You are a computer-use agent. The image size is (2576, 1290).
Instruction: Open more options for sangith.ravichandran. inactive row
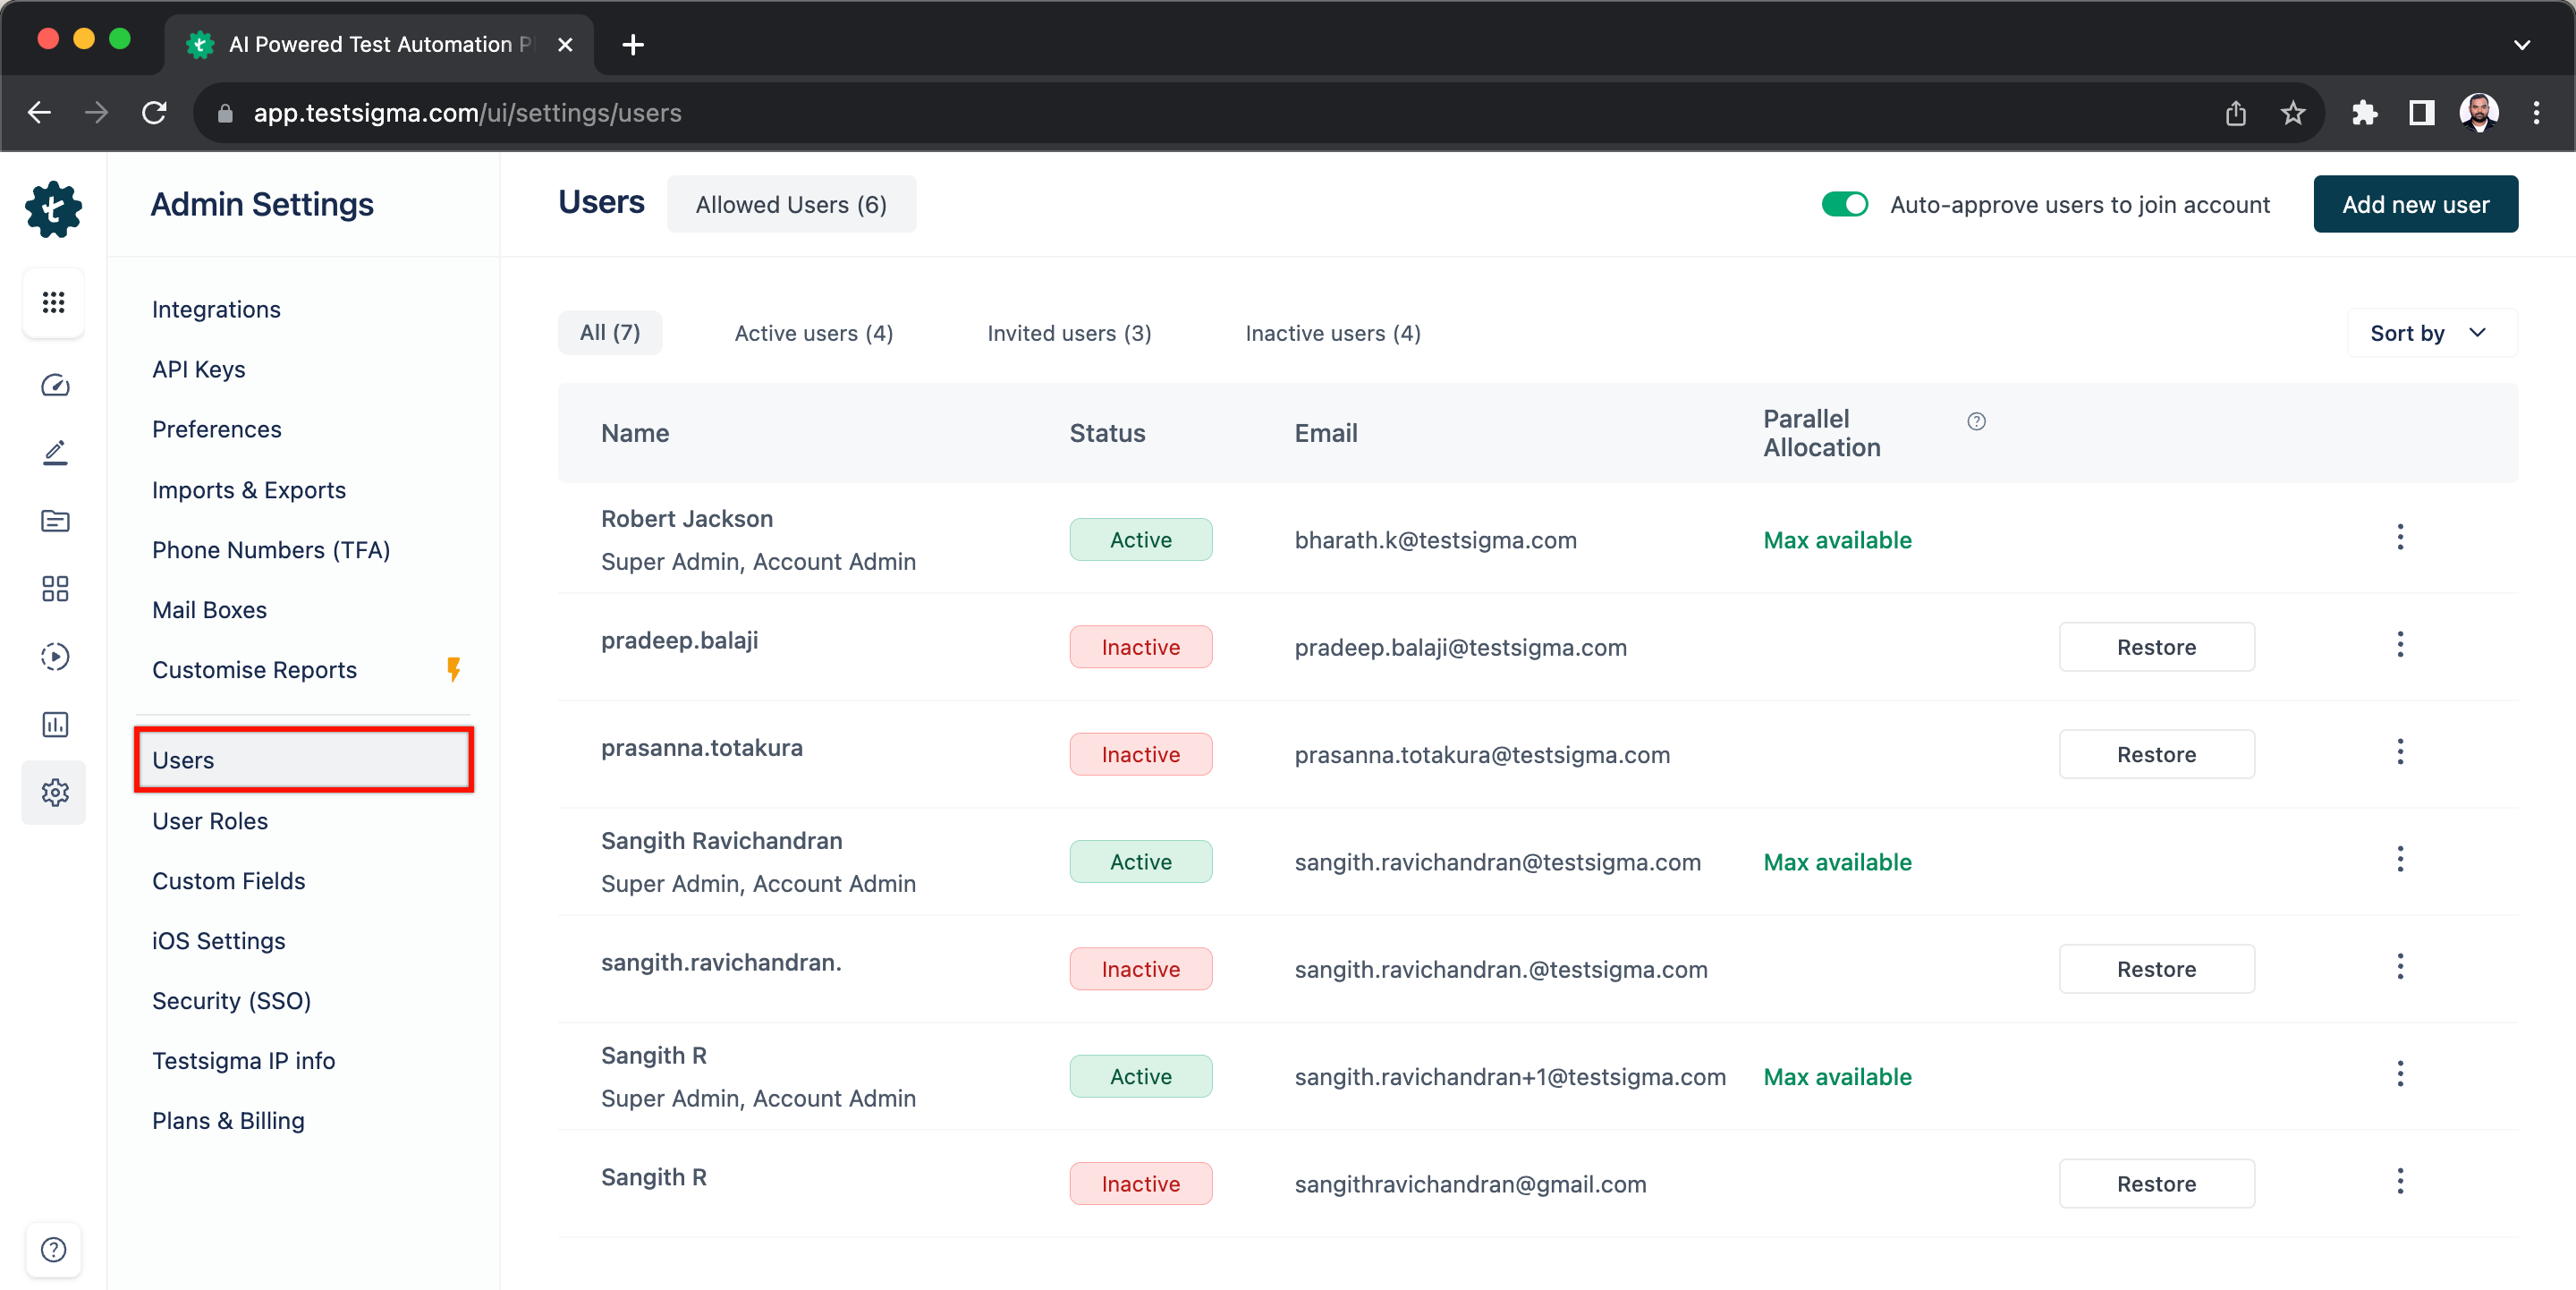coord(2400,967)
